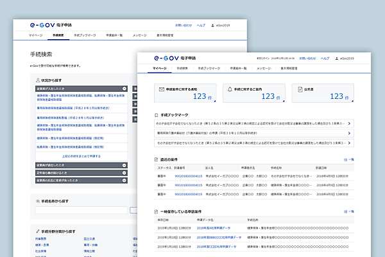Click the bookmark icon beside 手続ブックマーク heading
This screenshot has width=385, height=257.
coord(157,114)
